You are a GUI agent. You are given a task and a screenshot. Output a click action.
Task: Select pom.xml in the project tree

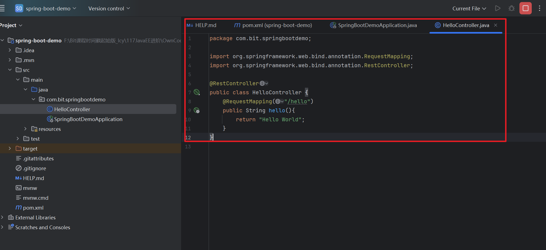(x=33, y=208)
